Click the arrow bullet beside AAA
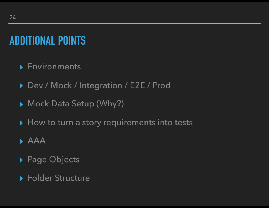The height and width of the screenshot is (208, 269). point(22,141)
